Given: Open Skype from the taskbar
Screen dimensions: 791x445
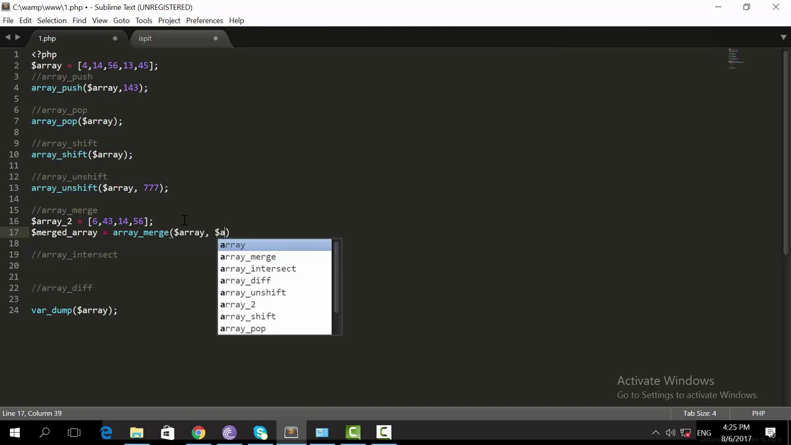Looking at the screenshot, I should [260, 433].
